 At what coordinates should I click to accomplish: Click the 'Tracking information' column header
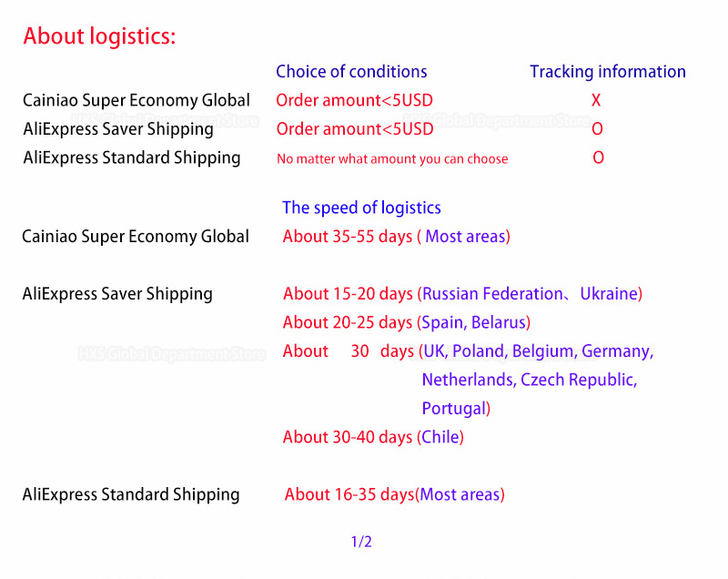click(608, 72)
